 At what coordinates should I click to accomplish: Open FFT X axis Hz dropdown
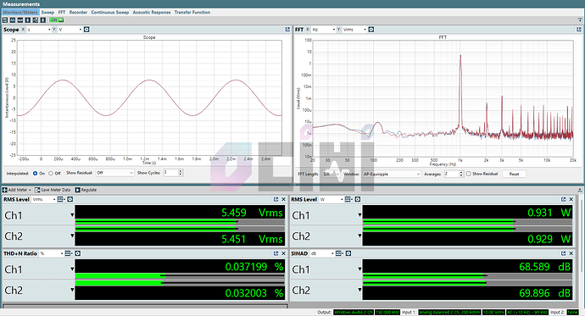tap(324, 30)
